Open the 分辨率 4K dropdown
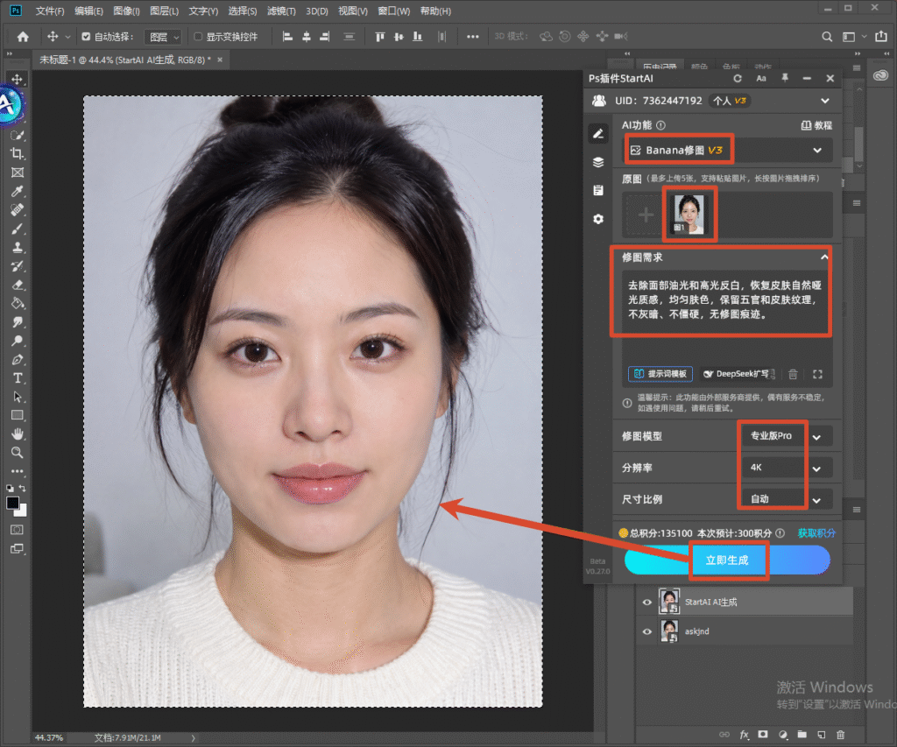 pos(787,468)
